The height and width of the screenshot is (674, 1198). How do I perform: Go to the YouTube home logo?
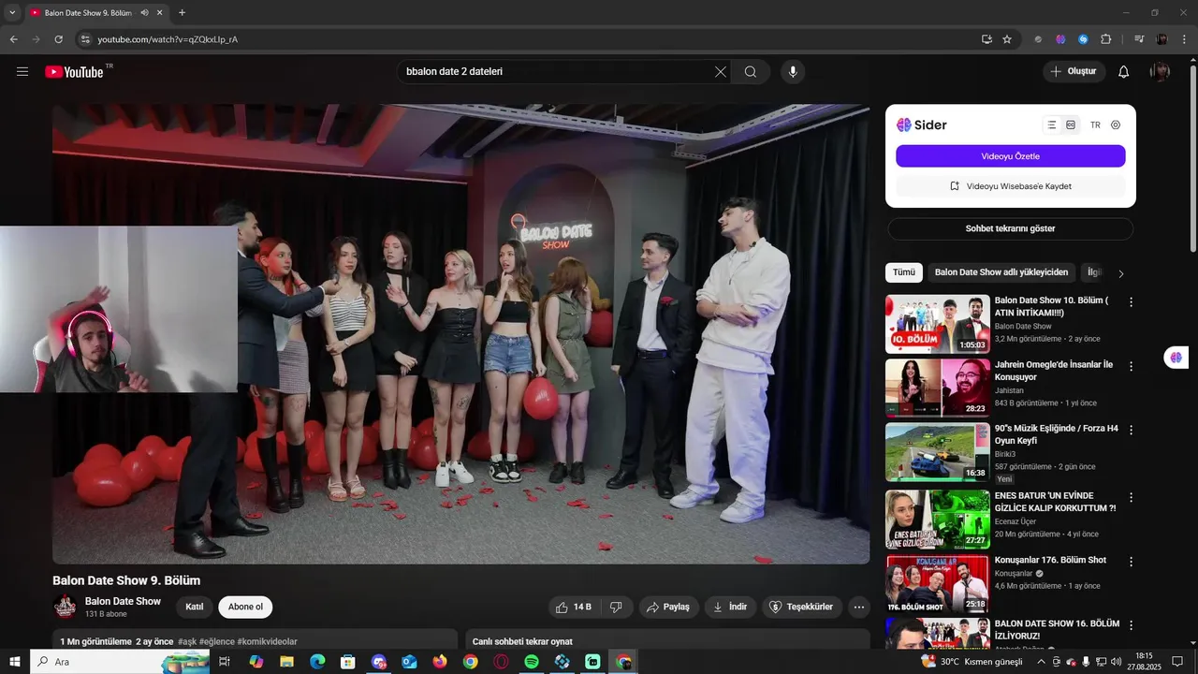[74, 72]
